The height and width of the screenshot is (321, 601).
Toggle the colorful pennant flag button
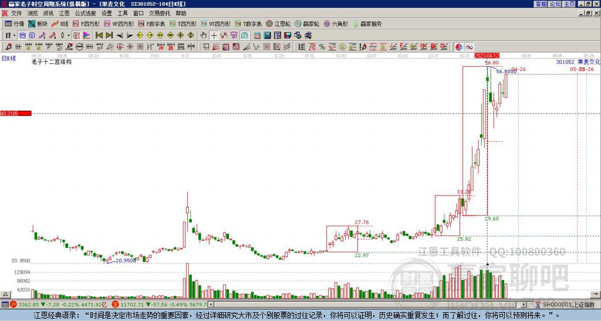click(87, 36)
